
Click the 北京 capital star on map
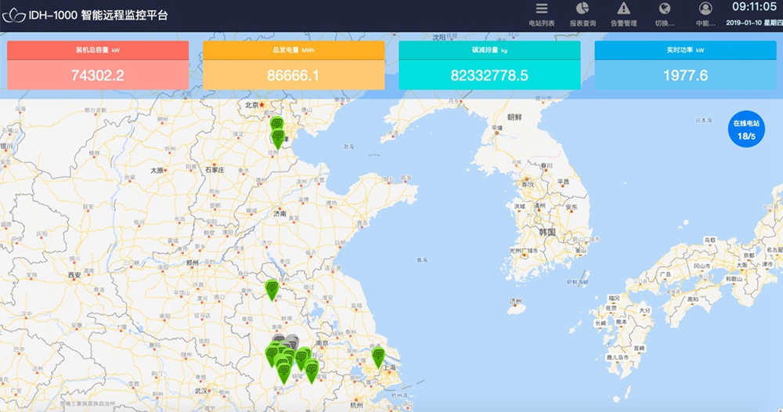263,104
